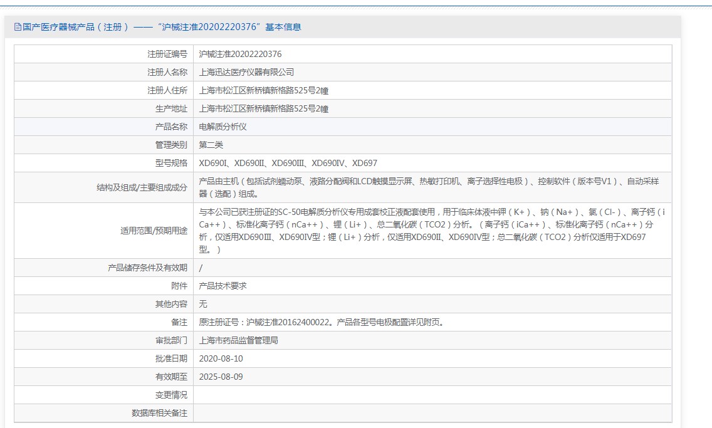
Task: Select the value 沪械注准20202220376 in the table
Action: pos(240,54)
